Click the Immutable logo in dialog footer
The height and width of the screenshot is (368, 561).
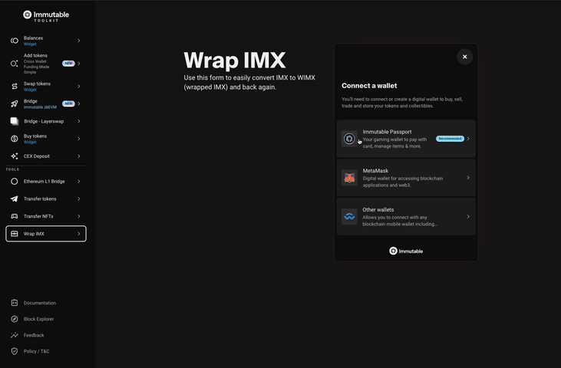(406, 251)
